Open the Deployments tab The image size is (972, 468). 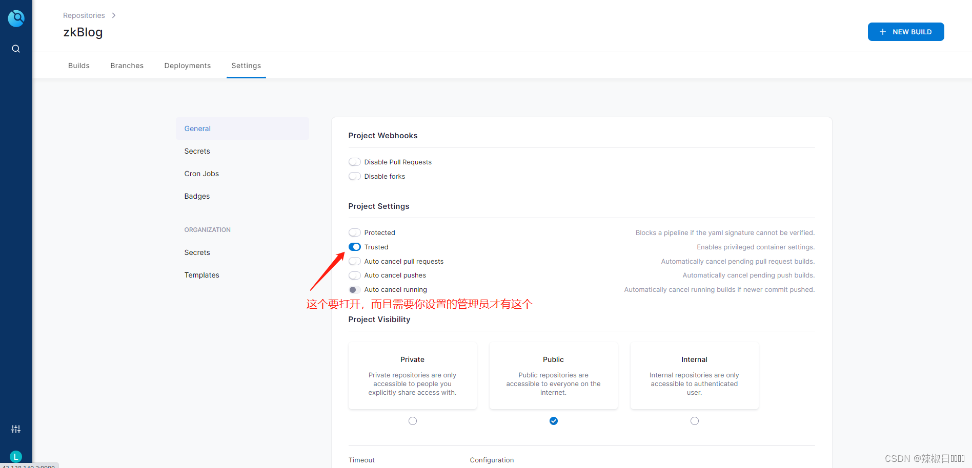click(187, 66)
